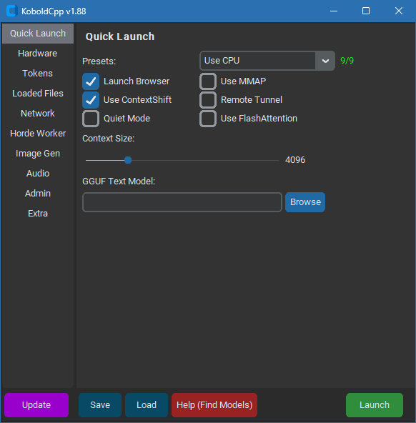Uncheck the Launch Browser checkbox
Image resolution: width=416 pixels, height=423 pixels.
(x=91, y=81)
